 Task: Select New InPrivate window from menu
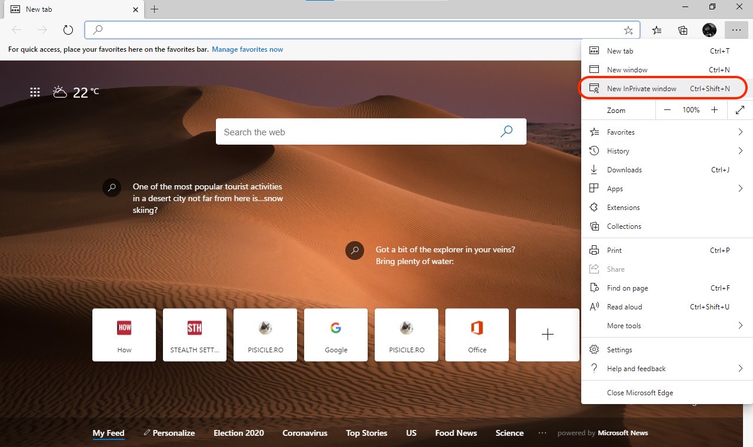pyautogui.click(x=641, y=89)
